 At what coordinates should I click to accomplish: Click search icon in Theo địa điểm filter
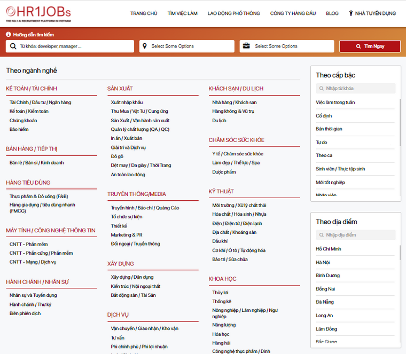point(321,235)
